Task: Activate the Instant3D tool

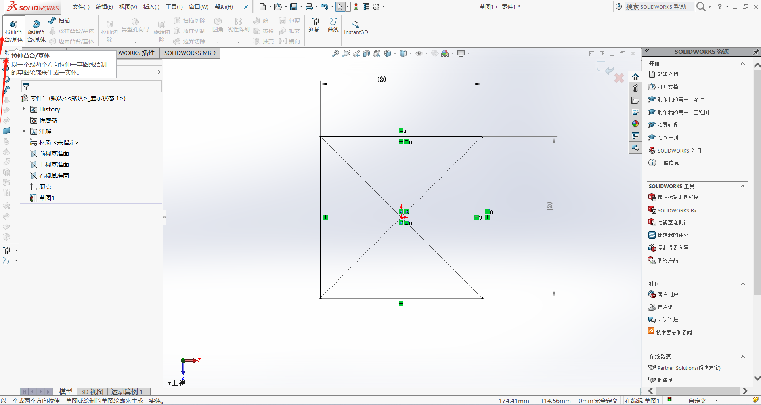Action: [356, 27]
